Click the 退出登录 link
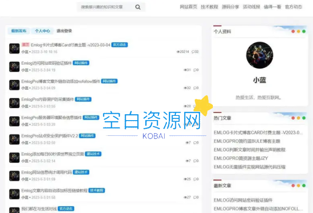This screenshot has width=313, height=213. pos(64,31)
